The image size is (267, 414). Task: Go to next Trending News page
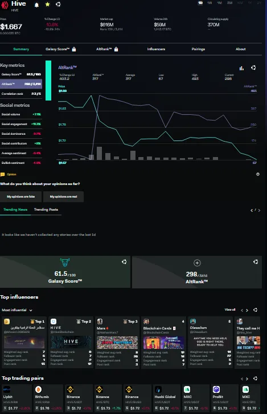click(x=260, y=211)
